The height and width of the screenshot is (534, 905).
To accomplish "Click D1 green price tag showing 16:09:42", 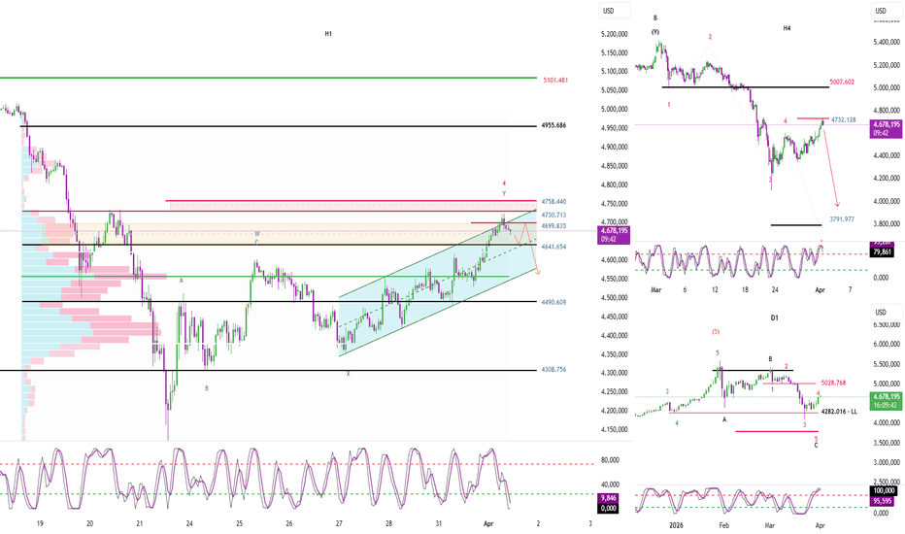I will point(886,401).
